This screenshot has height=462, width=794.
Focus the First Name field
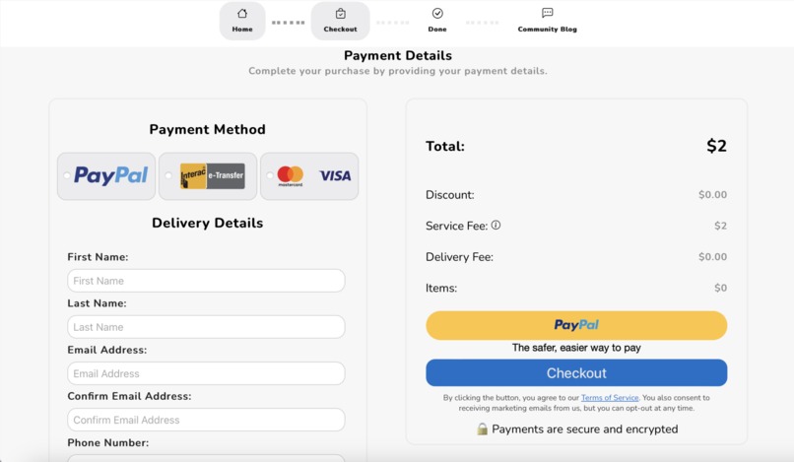[x=206, y=281]
